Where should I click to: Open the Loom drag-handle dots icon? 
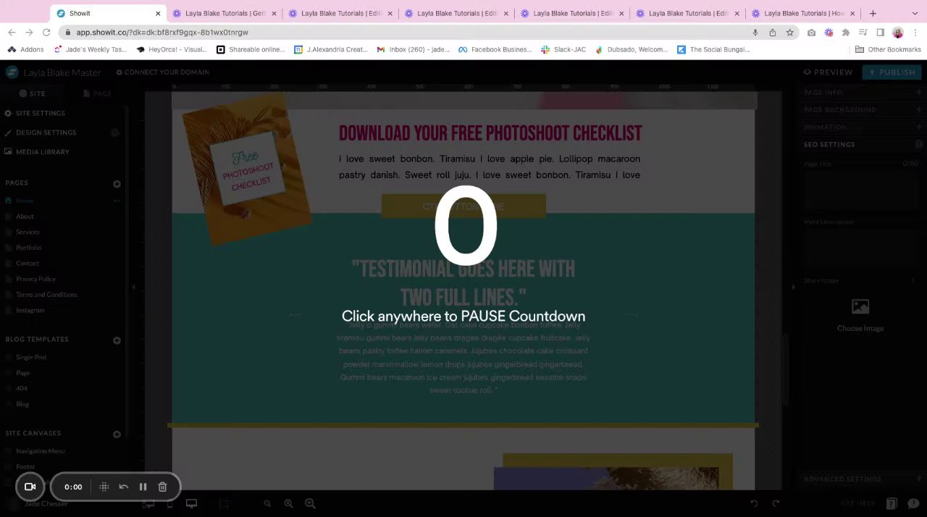104,487
